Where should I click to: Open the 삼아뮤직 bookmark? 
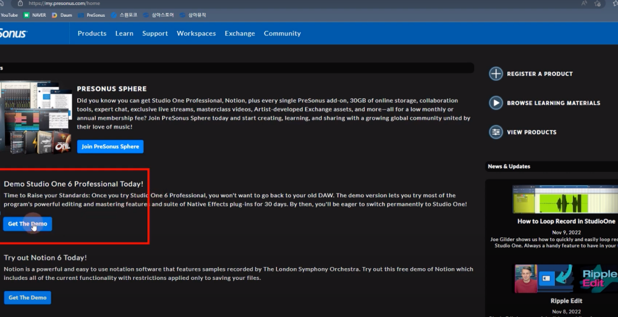(193, 15)
